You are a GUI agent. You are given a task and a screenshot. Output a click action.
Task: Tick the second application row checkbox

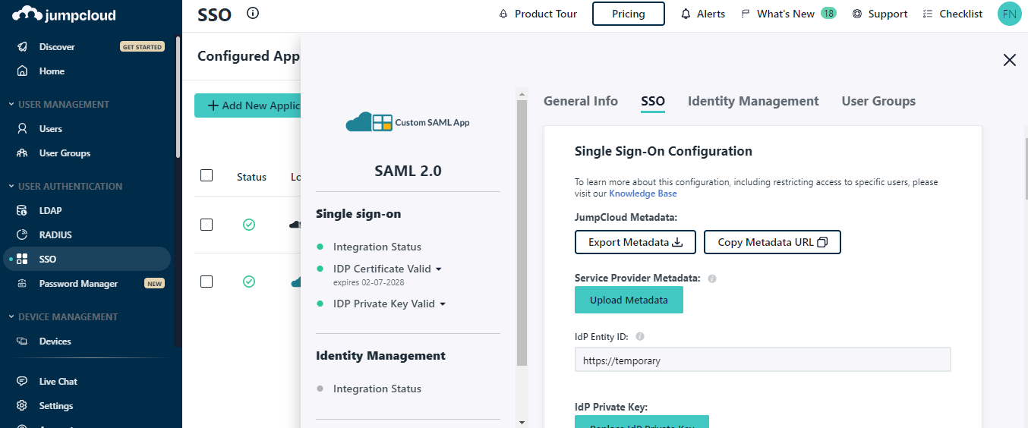pyautogui.click(x=207, y=282)
